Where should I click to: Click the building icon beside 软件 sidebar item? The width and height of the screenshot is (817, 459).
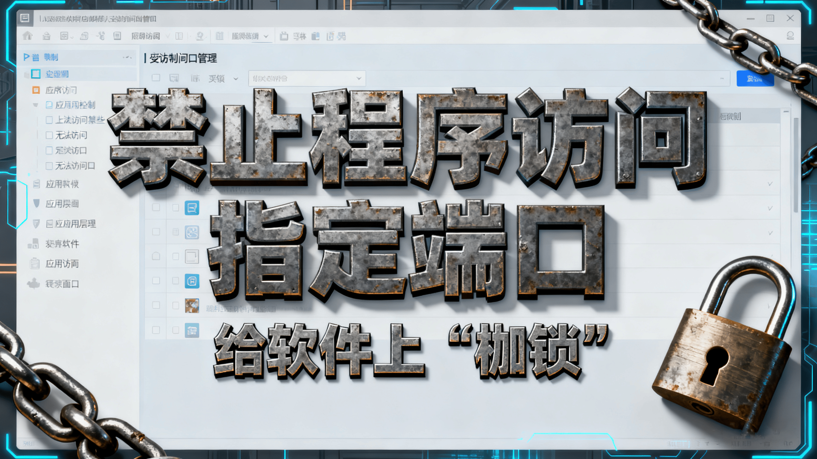(x=33, y=243)
